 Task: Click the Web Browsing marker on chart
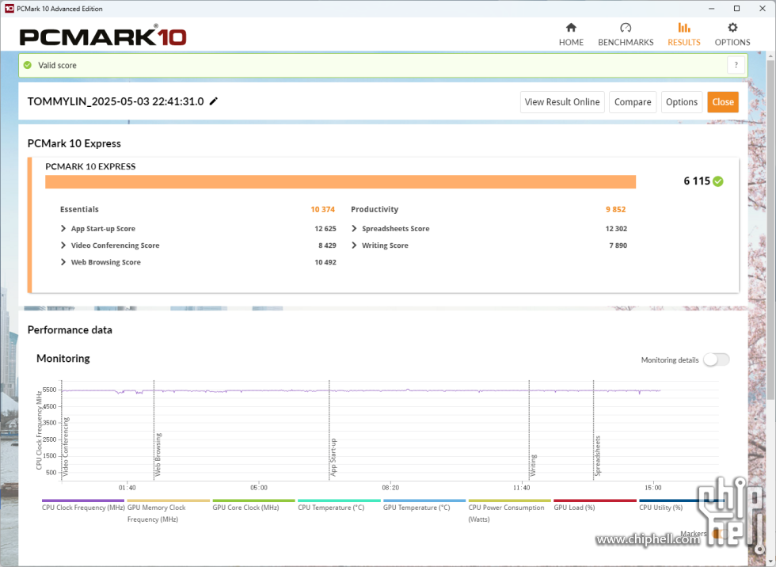pos(158,455)
